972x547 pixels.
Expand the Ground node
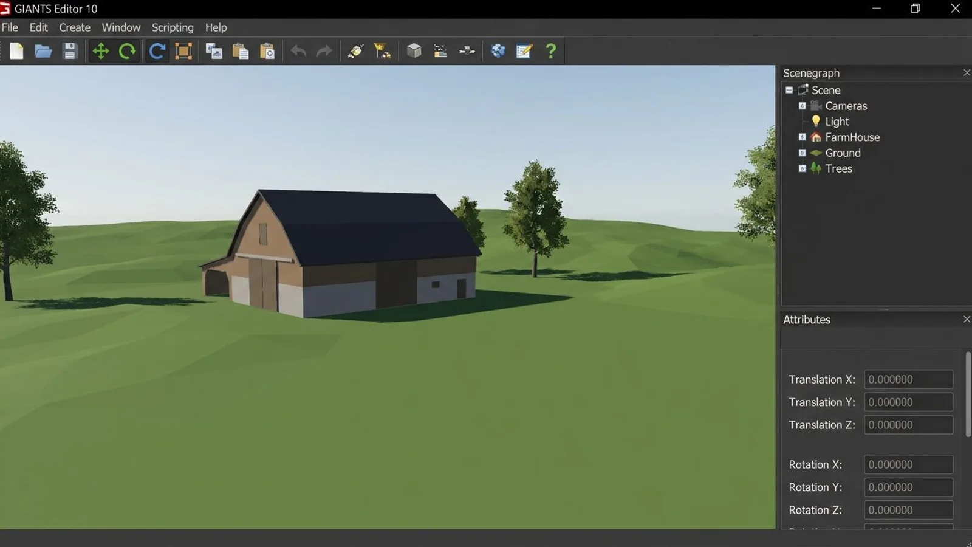pos(802,153)
